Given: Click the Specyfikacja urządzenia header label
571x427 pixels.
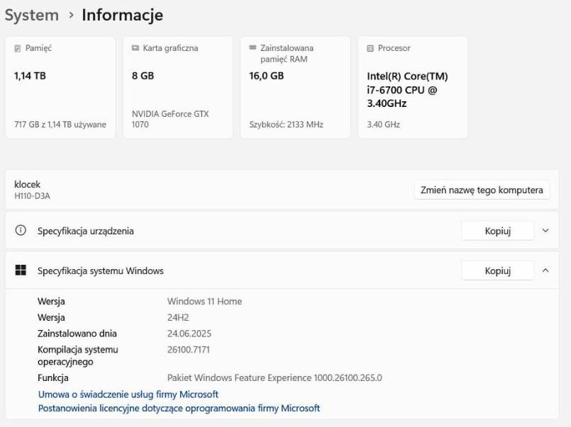Looking at the screenshot, I should pyautogui.click(x=85, y=231).
